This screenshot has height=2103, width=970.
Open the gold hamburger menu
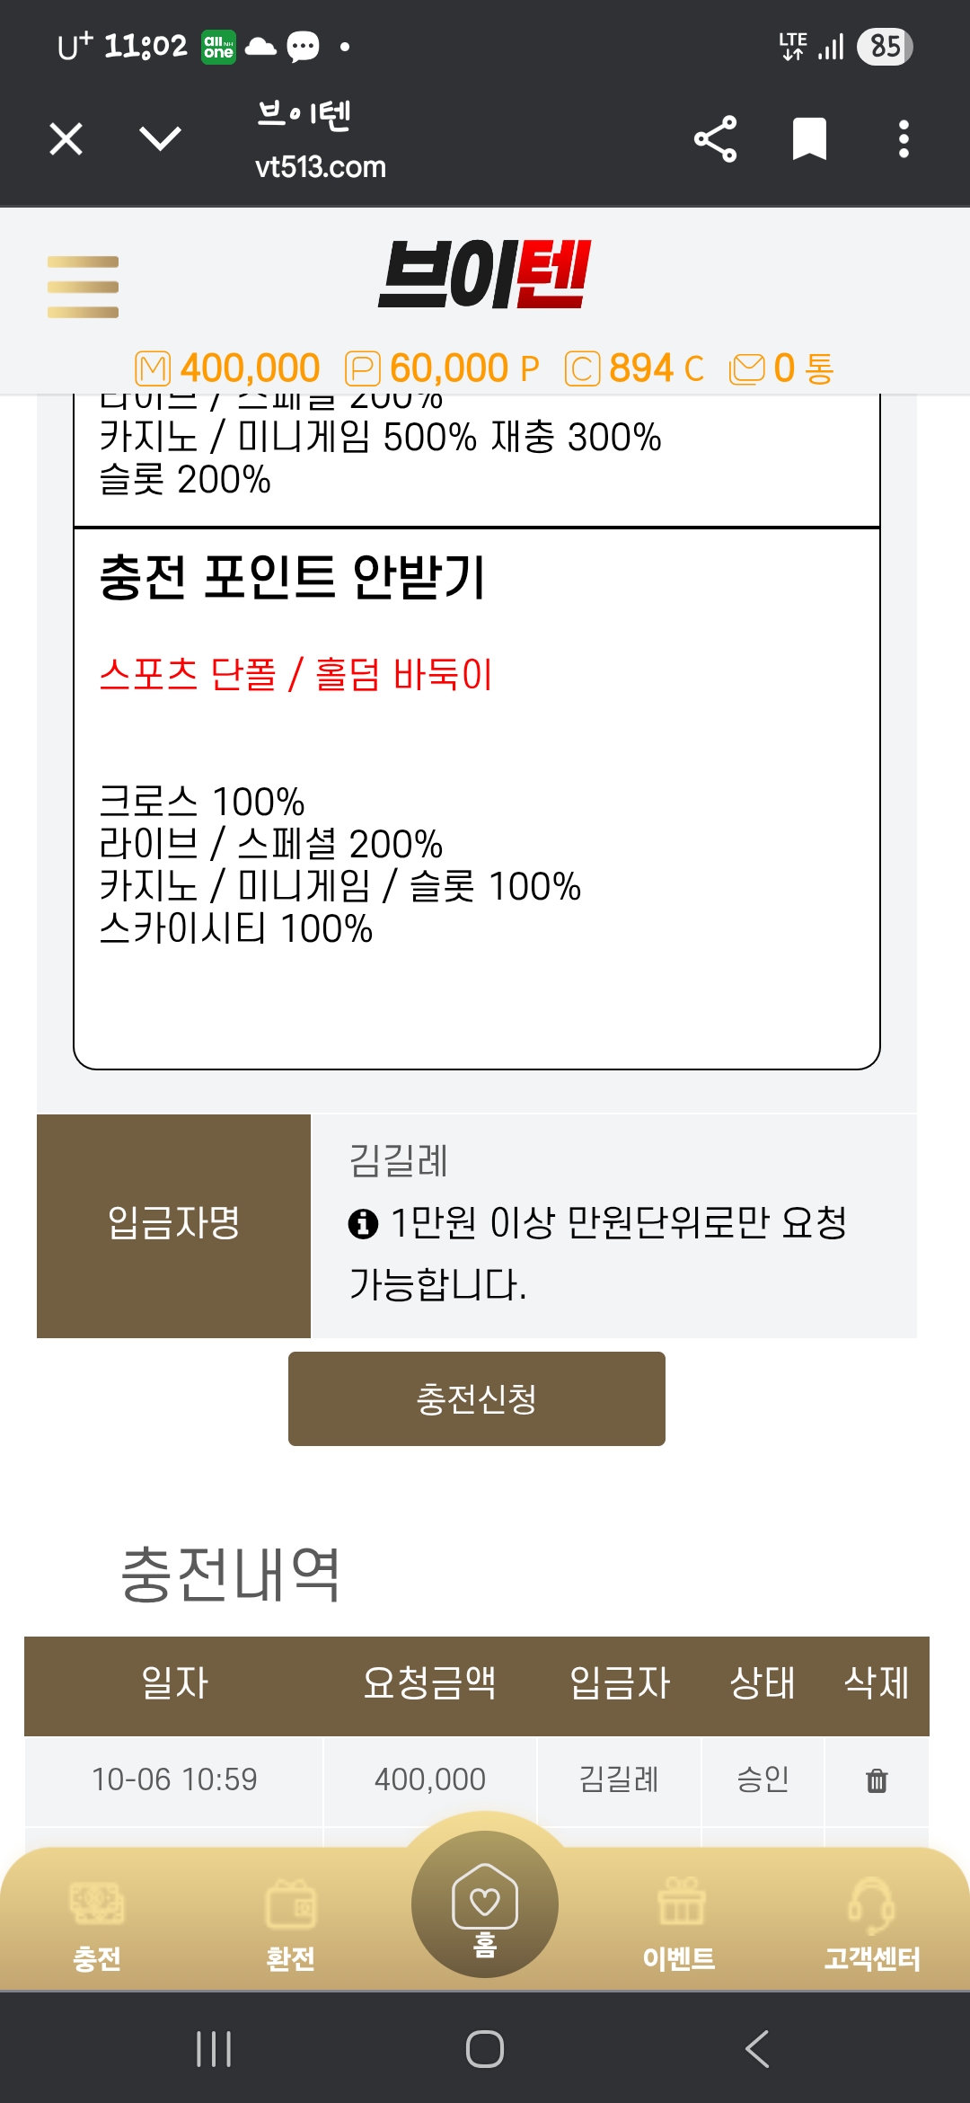tap(83, 287)
